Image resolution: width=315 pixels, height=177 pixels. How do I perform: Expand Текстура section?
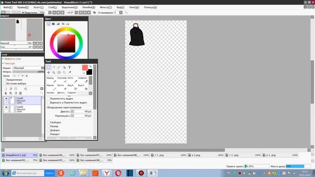(x=9, y=63)
